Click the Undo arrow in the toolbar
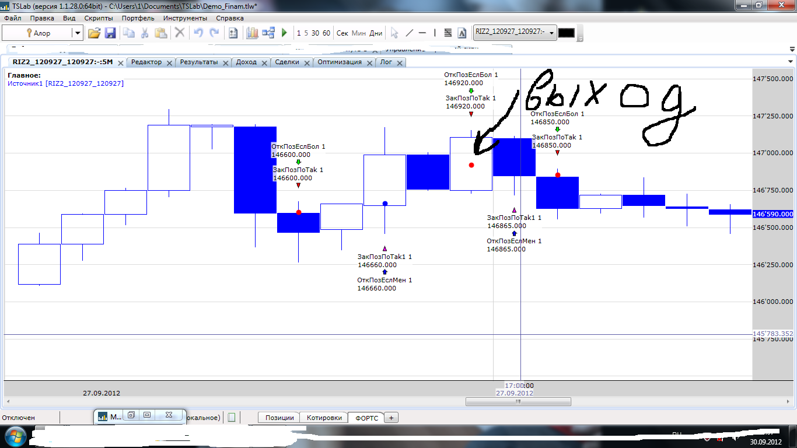 click(198, 33)
